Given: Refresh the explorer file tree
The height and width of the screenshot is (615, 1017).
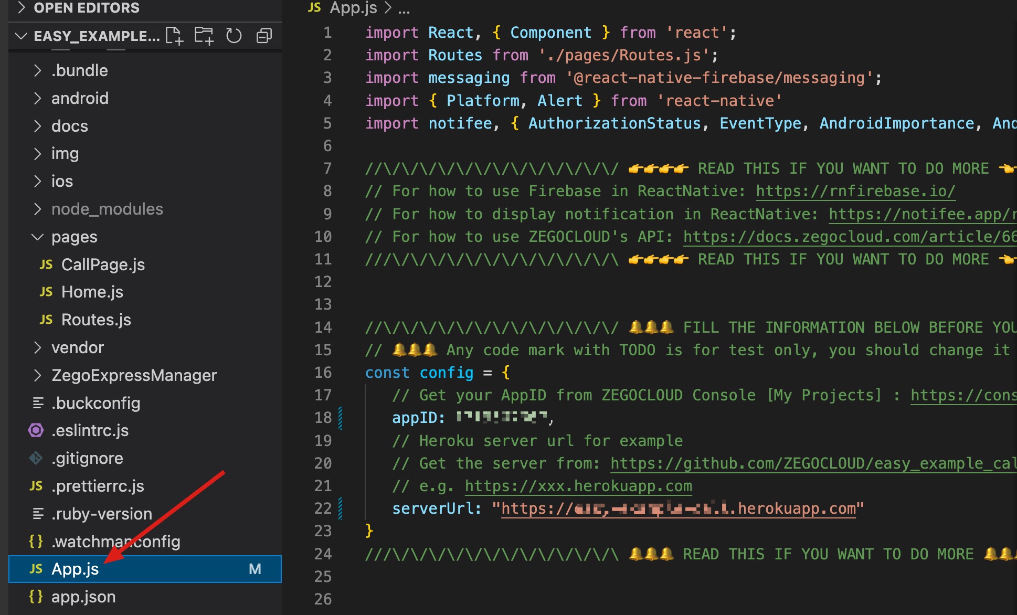Looking at the screenshot, I should (x=234, y=36).
